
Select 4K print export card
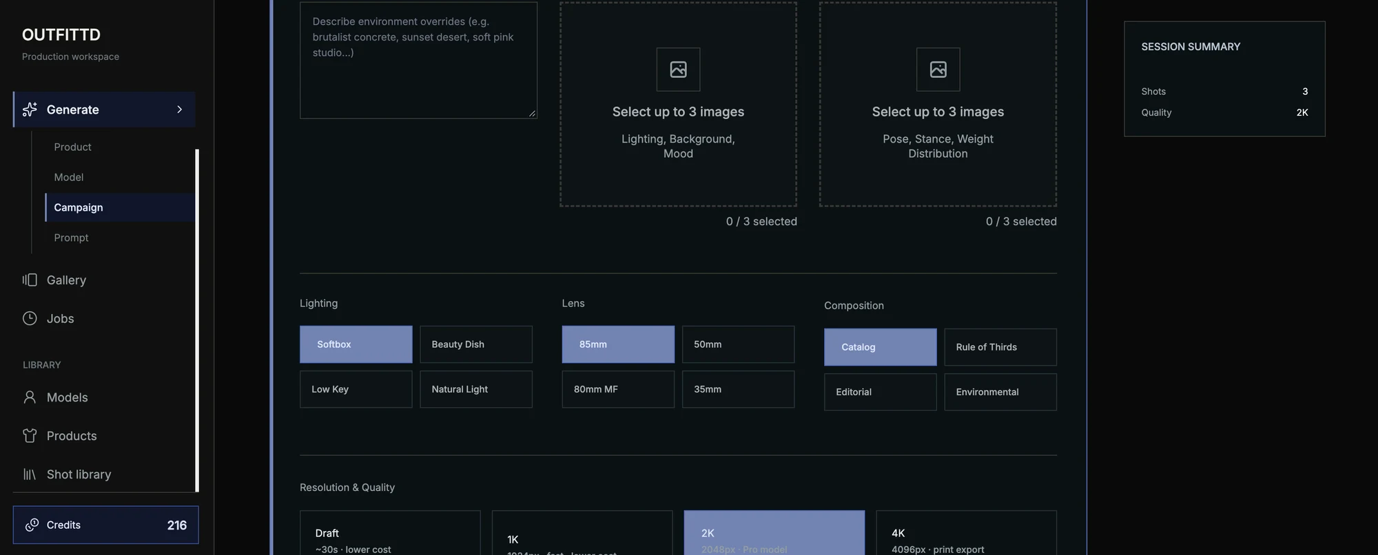pos(966,533)
